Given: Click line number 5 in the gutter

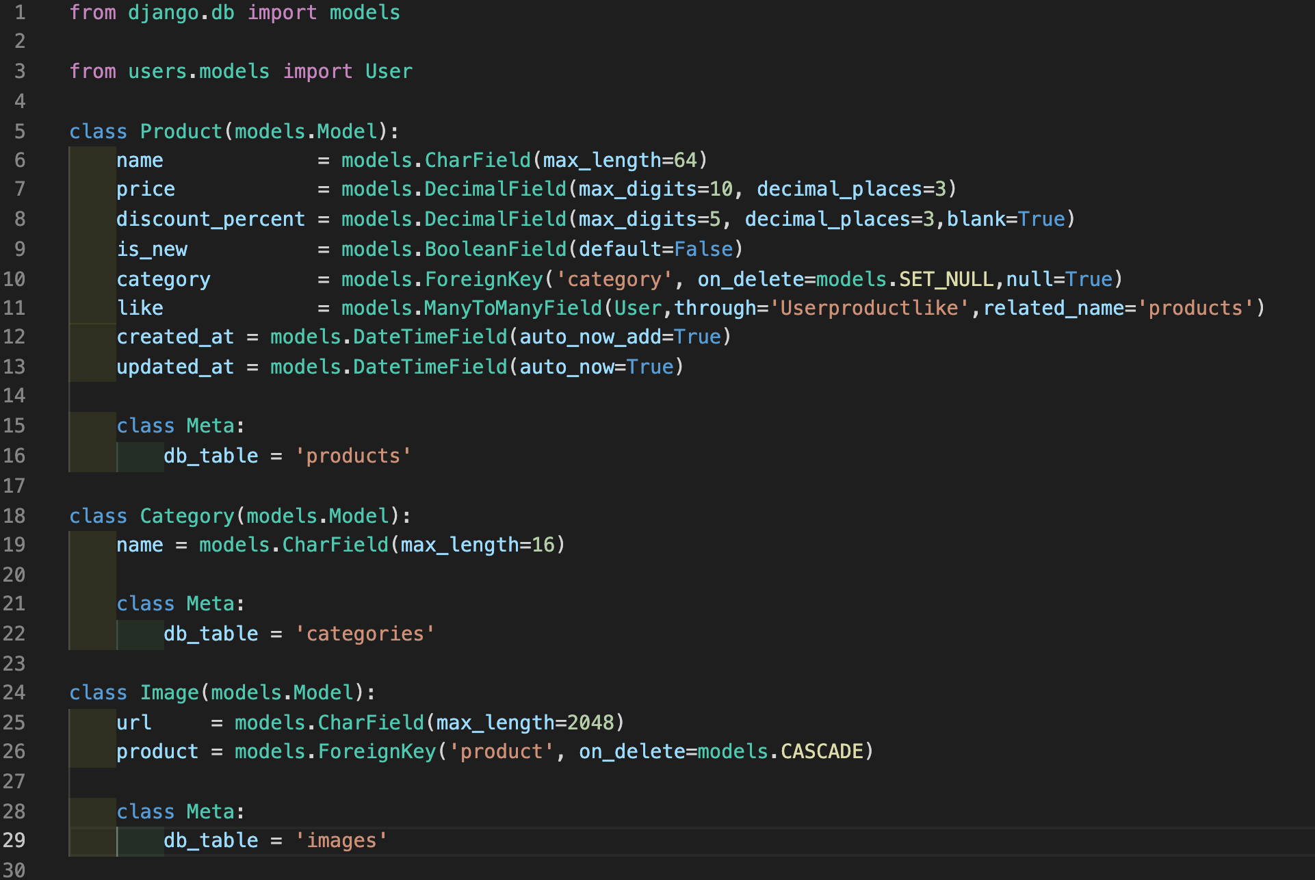Looking at the screenshot, I should tap(19, 131).
